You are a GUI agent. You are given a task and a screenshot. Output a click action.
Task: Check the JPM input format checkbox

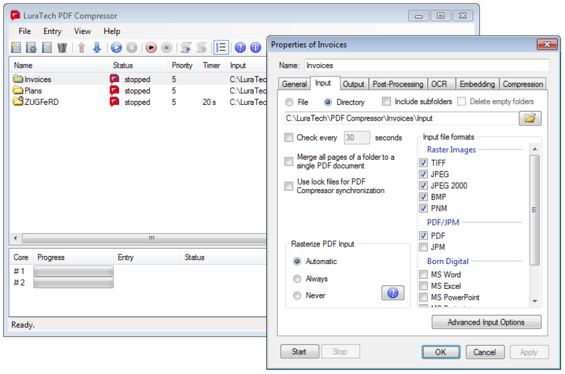coord(423,247)
